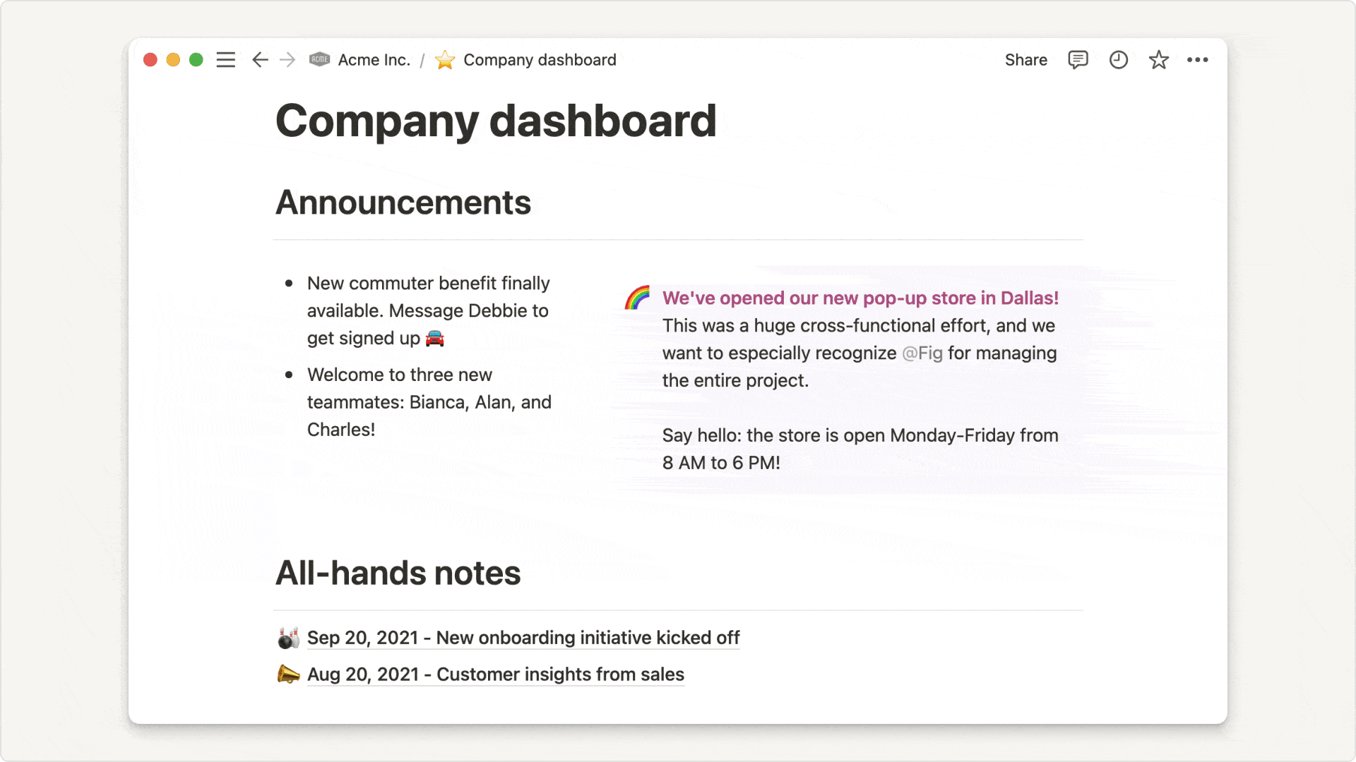Open the Sep 20, 2021 all-hands note
Screen dimensions: 1356x762
click(523, 637)
